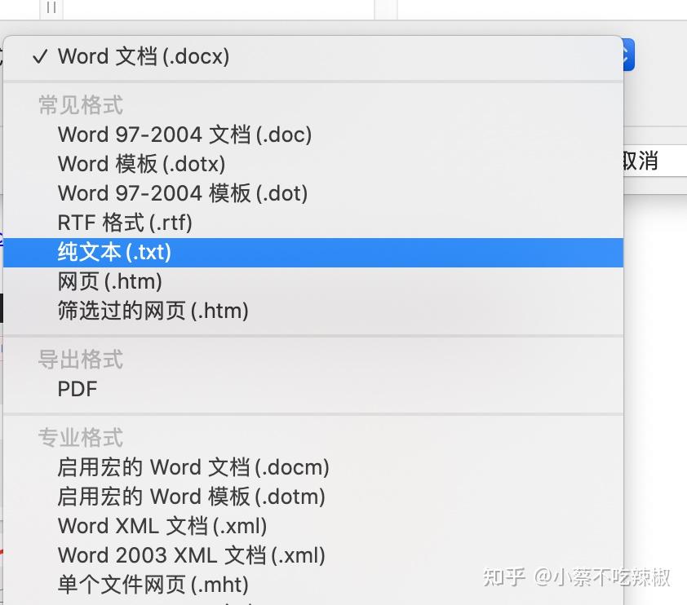Select Word 模板 (.dotx) format

(142, 164)
